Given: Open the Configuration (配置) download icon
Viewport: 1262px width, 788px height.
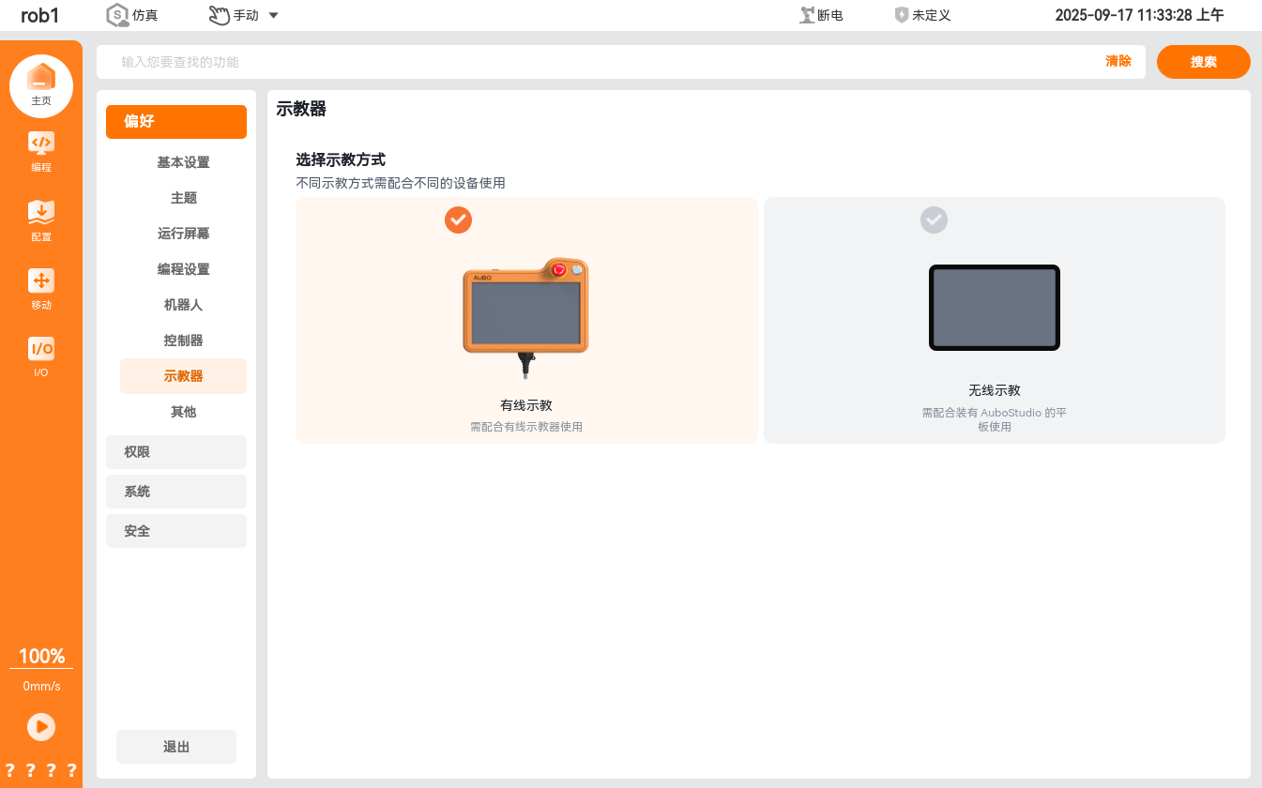Looking at the screenshot, I should pos(41,212).
